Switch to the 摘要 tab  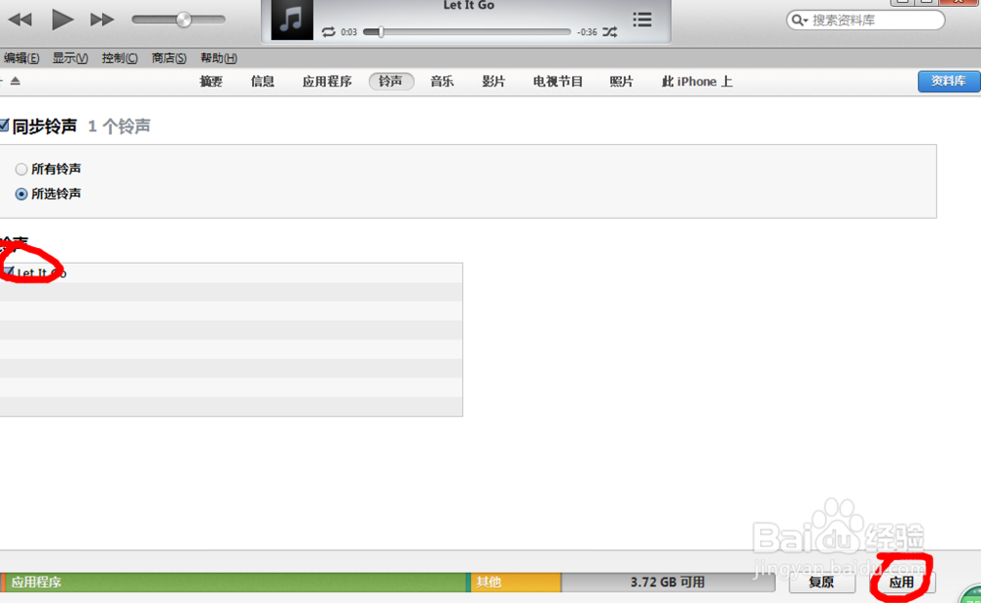tap(211, 81)
